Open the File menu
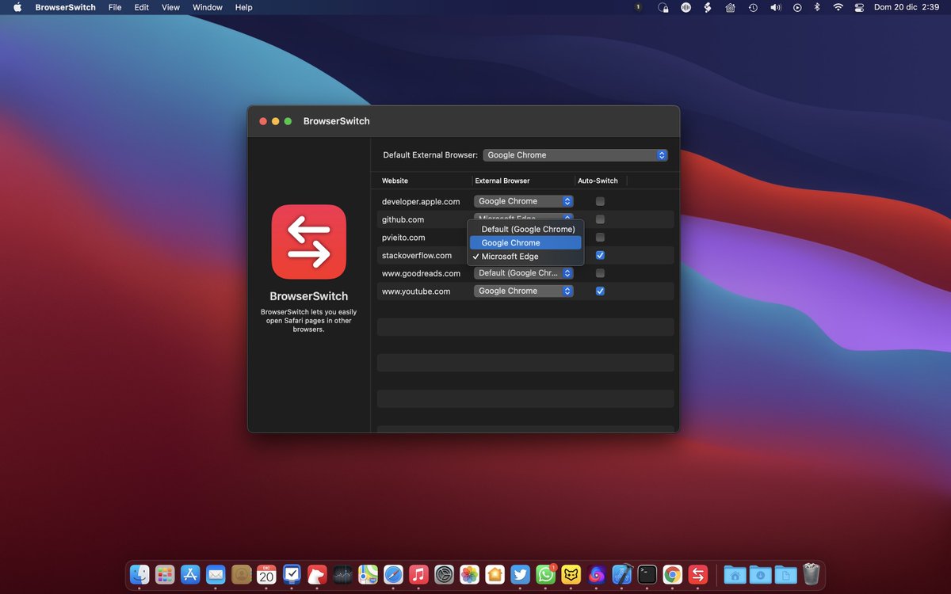Image resolution: width=951 pixels, height=594 pixels. pos(115,7)
